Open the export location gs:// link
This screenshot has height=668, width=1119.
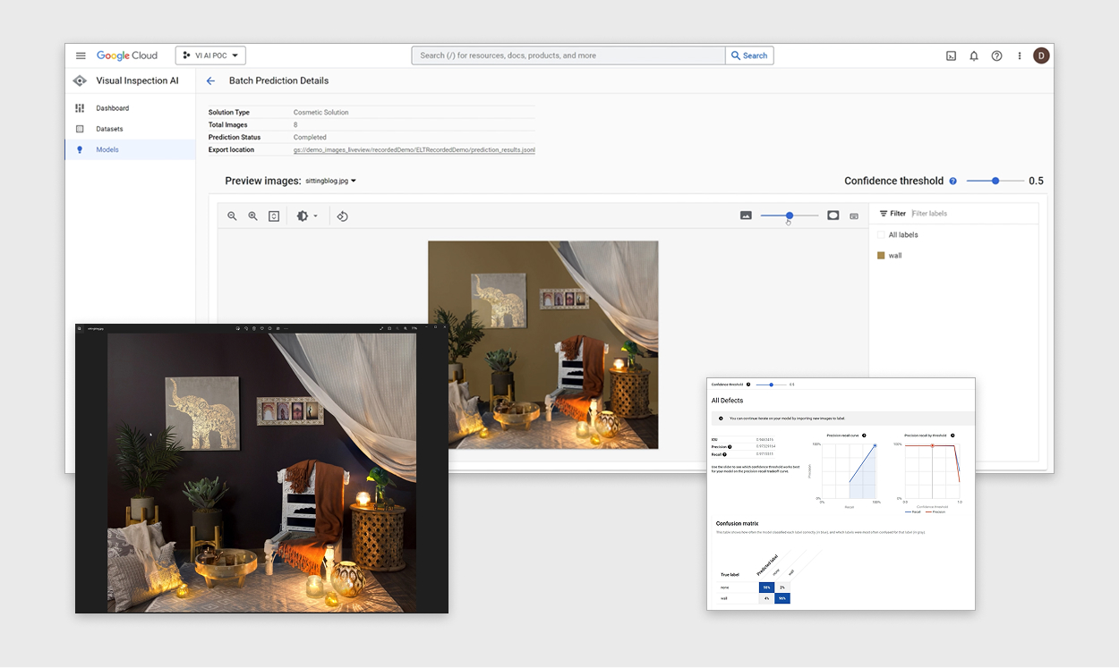pyautogui.click(x=414, y=150)
